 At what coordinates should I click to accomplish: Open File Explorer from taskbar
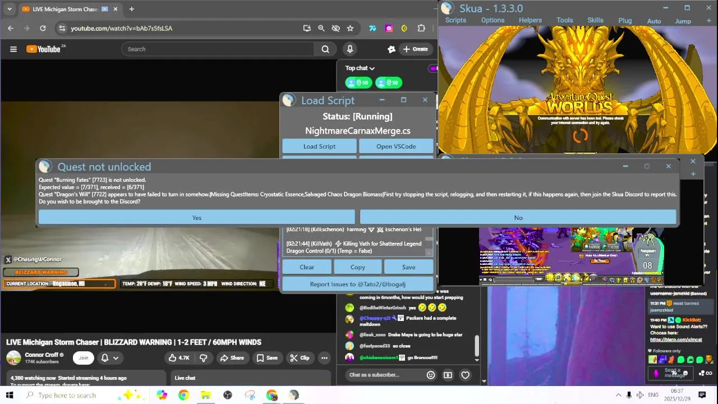coord(205,395)
